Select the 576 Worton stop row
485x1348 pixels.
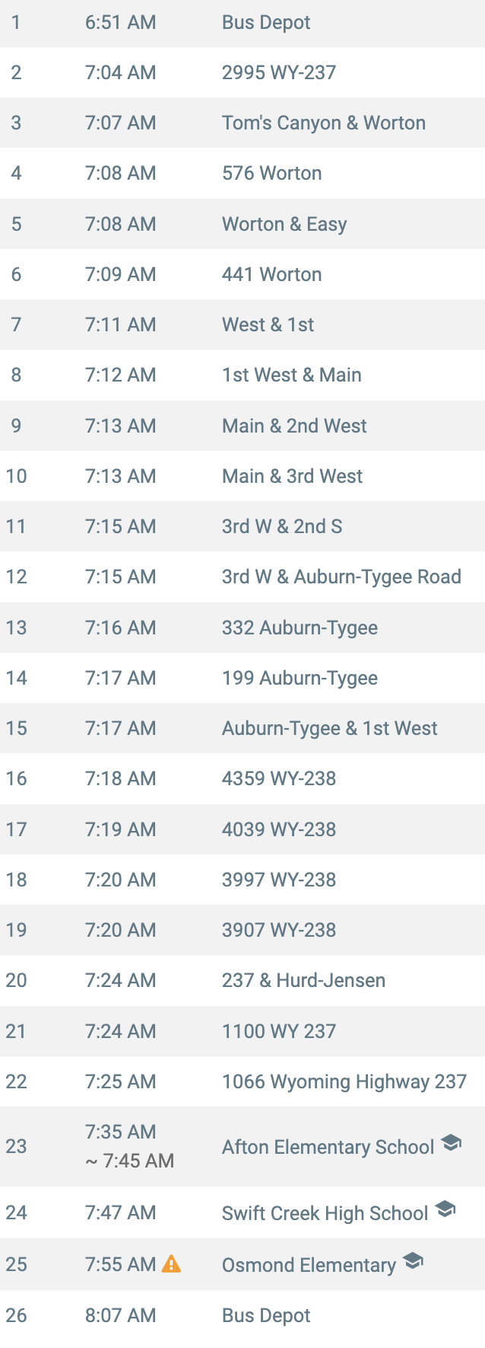[242, 173]
